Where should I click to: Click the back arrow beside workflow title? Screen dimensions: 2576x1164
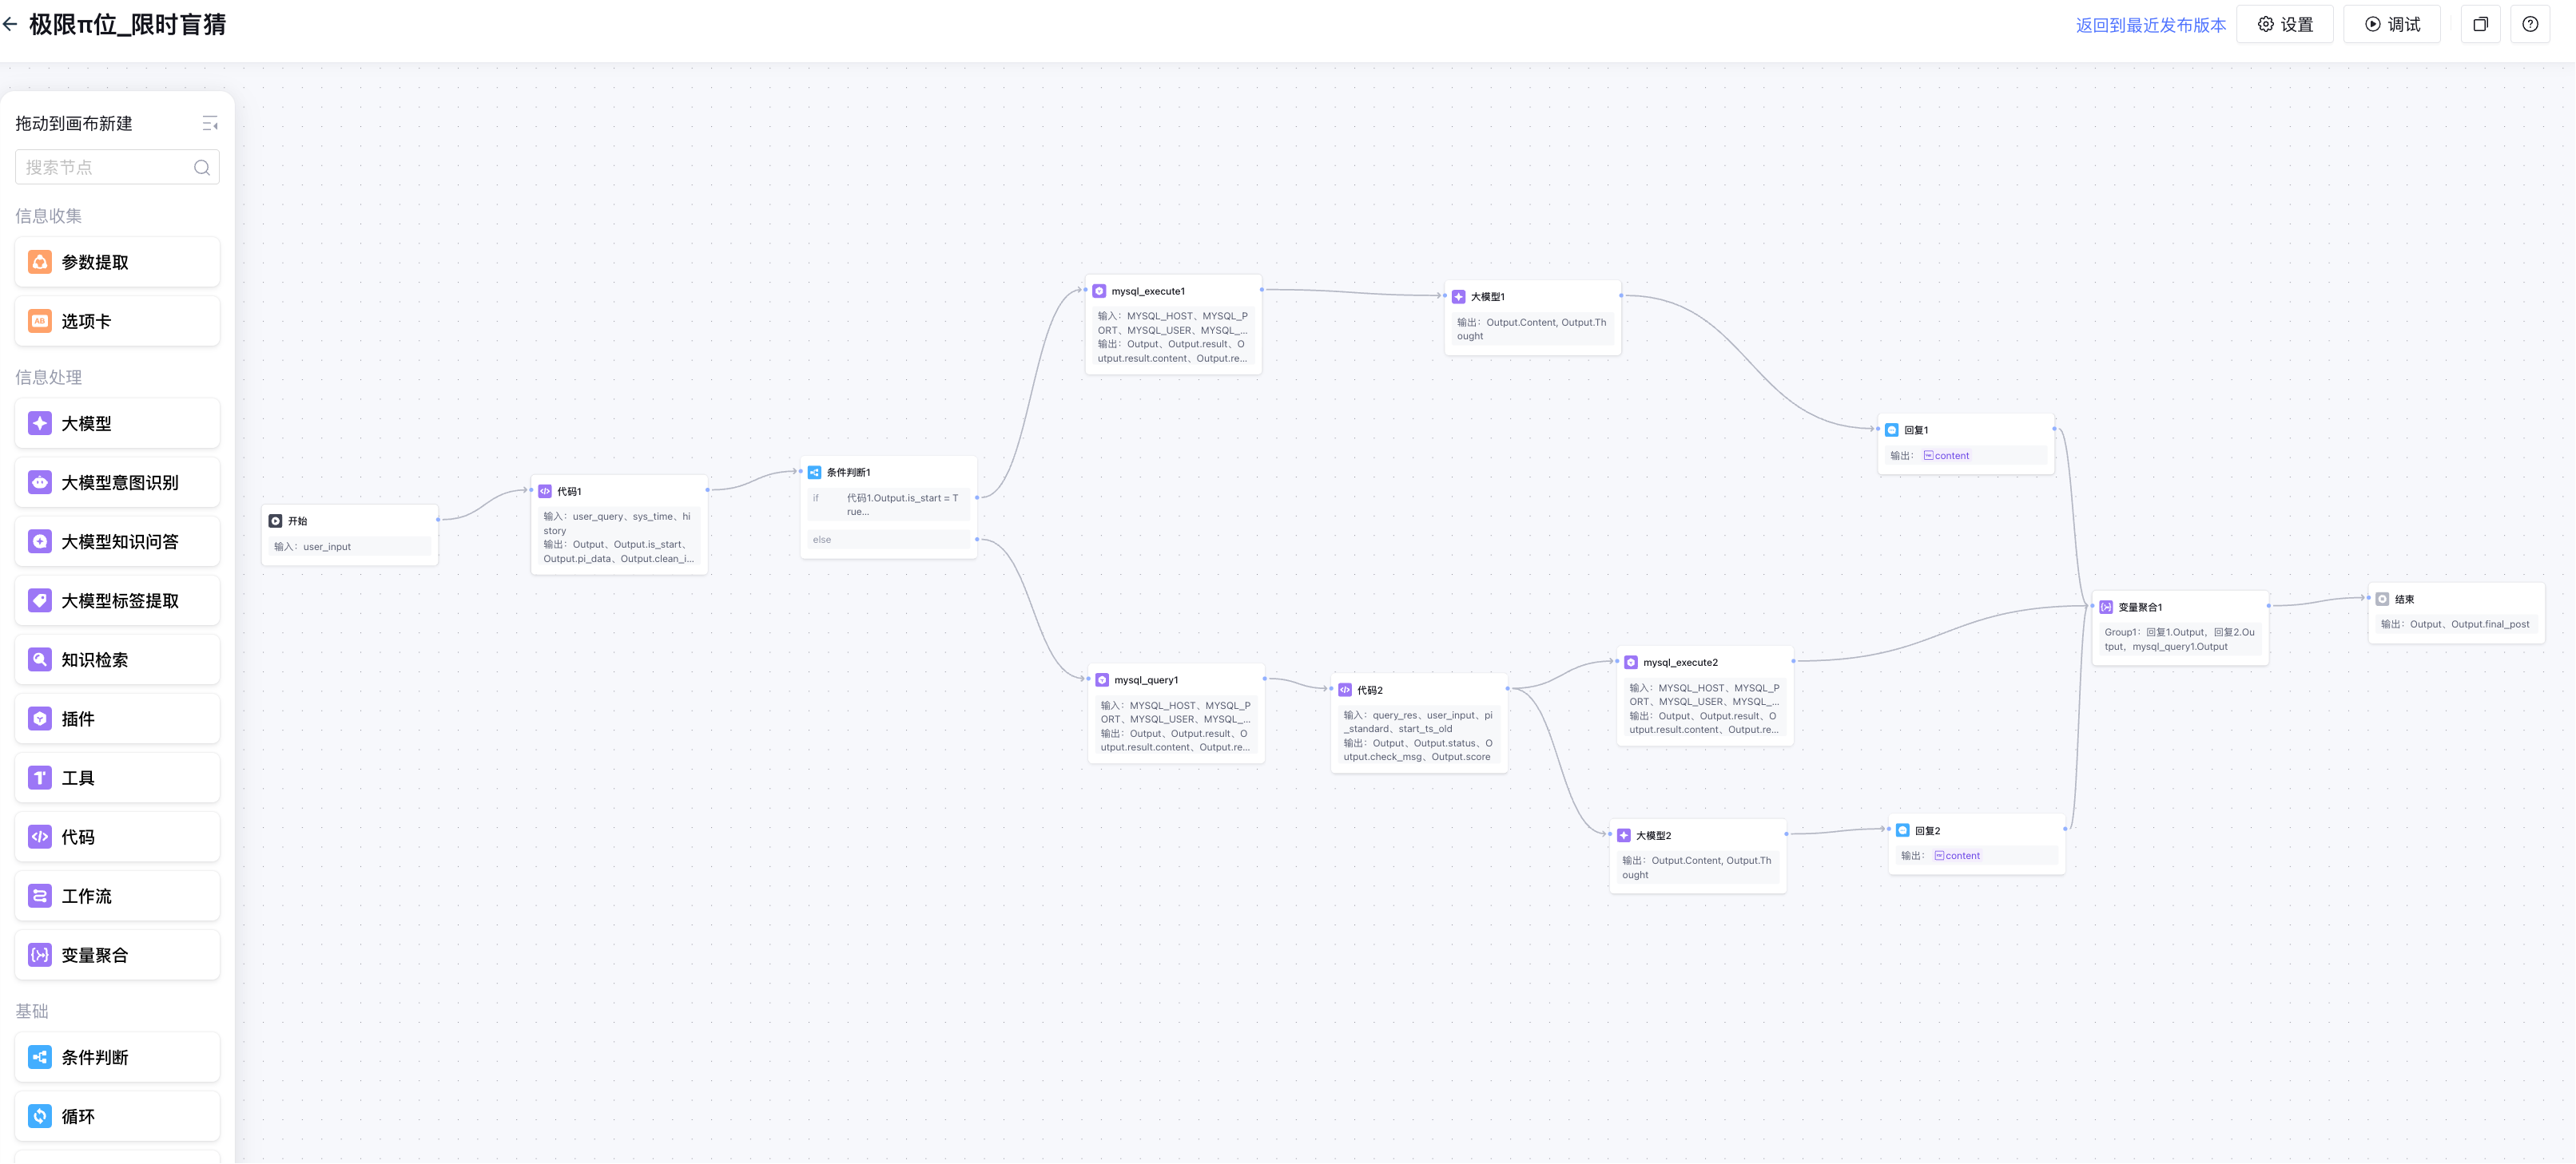click(x=10, y=25)
